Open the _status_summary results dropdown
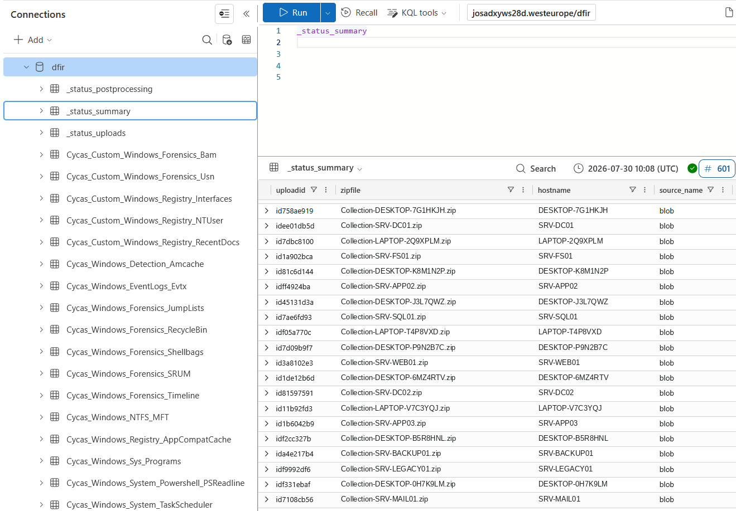Viewport: 736px width, 511px height. [360, 169]
